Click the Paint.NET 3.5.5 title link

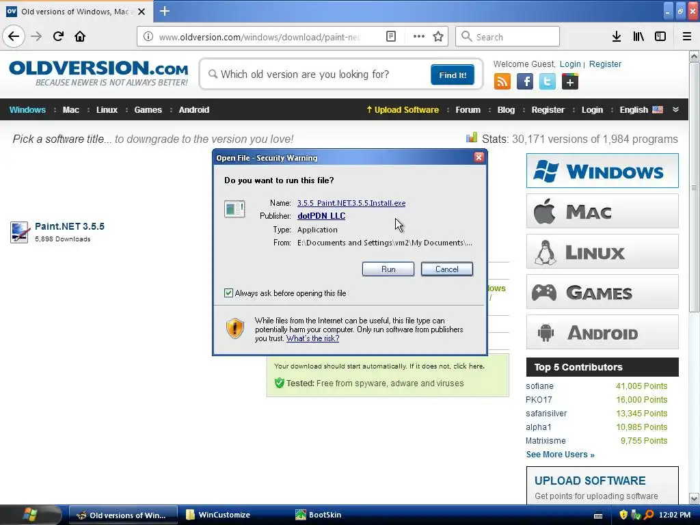pyautogui.click(x=70, y=226)
